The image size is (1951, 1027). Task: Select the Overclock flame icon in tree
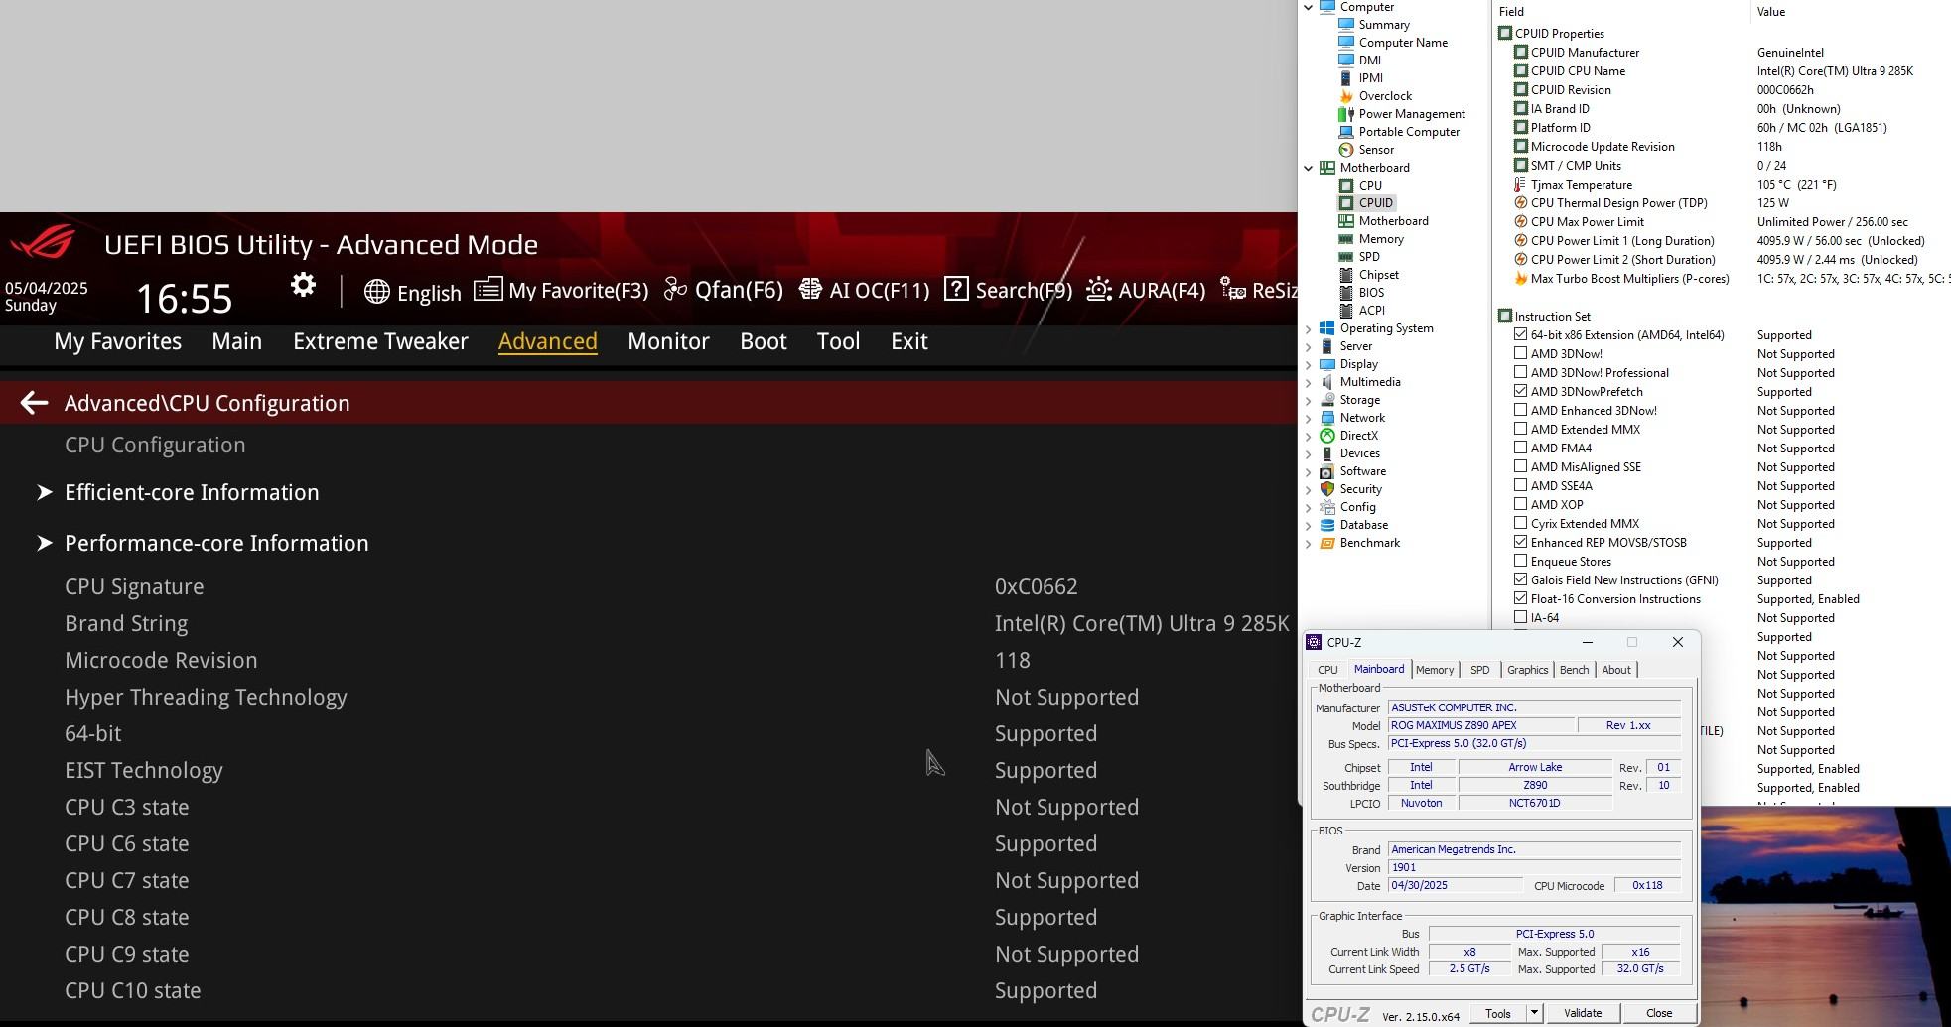tap(1346, 96)
